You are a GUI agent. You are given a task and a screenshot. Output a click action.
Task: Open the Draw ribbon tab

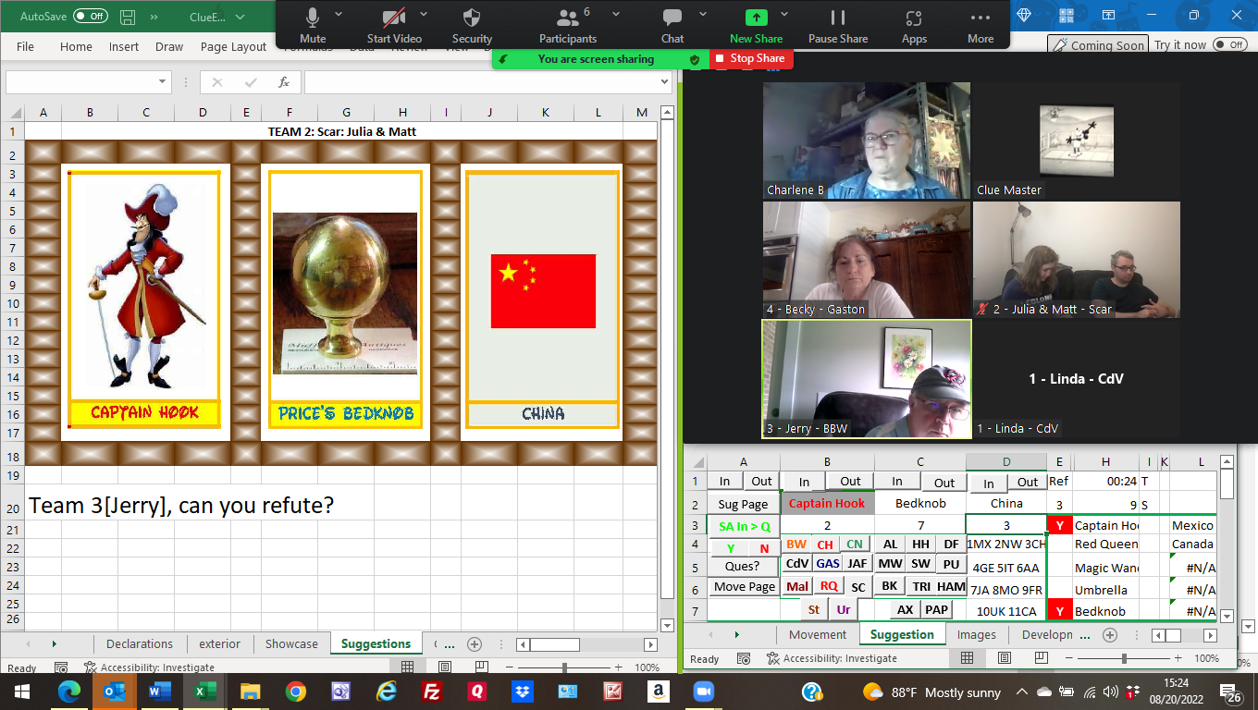pos(169,46)
